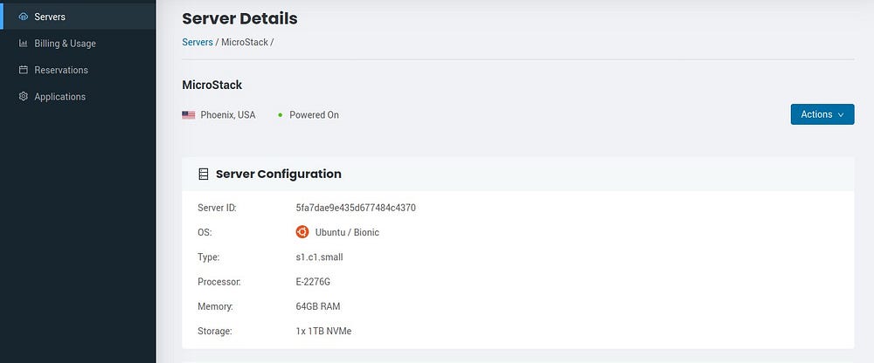This screenshot has height=363, width=874.
Task: Click the Billing & Usage chart icon
Action: click(x=24, y=44)
